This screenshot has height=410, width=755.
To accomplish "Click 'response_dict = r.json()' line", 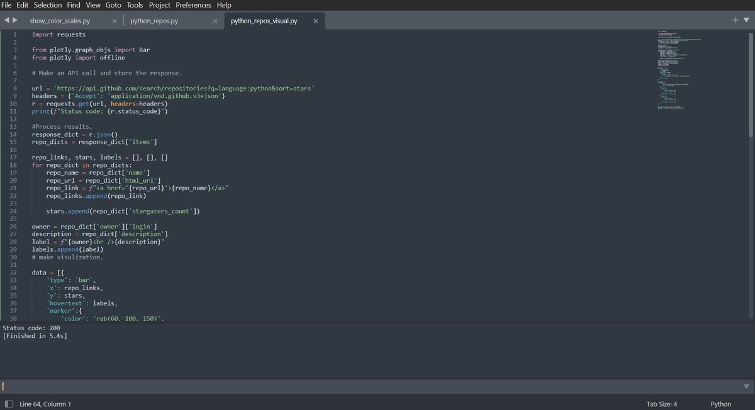I will 75,134.
